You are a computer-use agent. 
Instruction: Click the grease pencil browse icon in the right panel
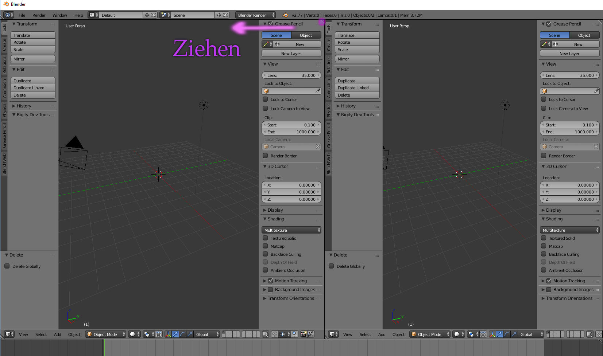546,44
